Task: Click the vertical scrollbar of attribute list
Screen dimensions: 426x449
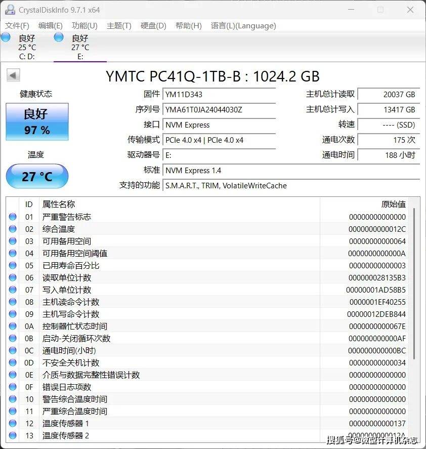Action: pyautogui.click(x=414, y=283)
